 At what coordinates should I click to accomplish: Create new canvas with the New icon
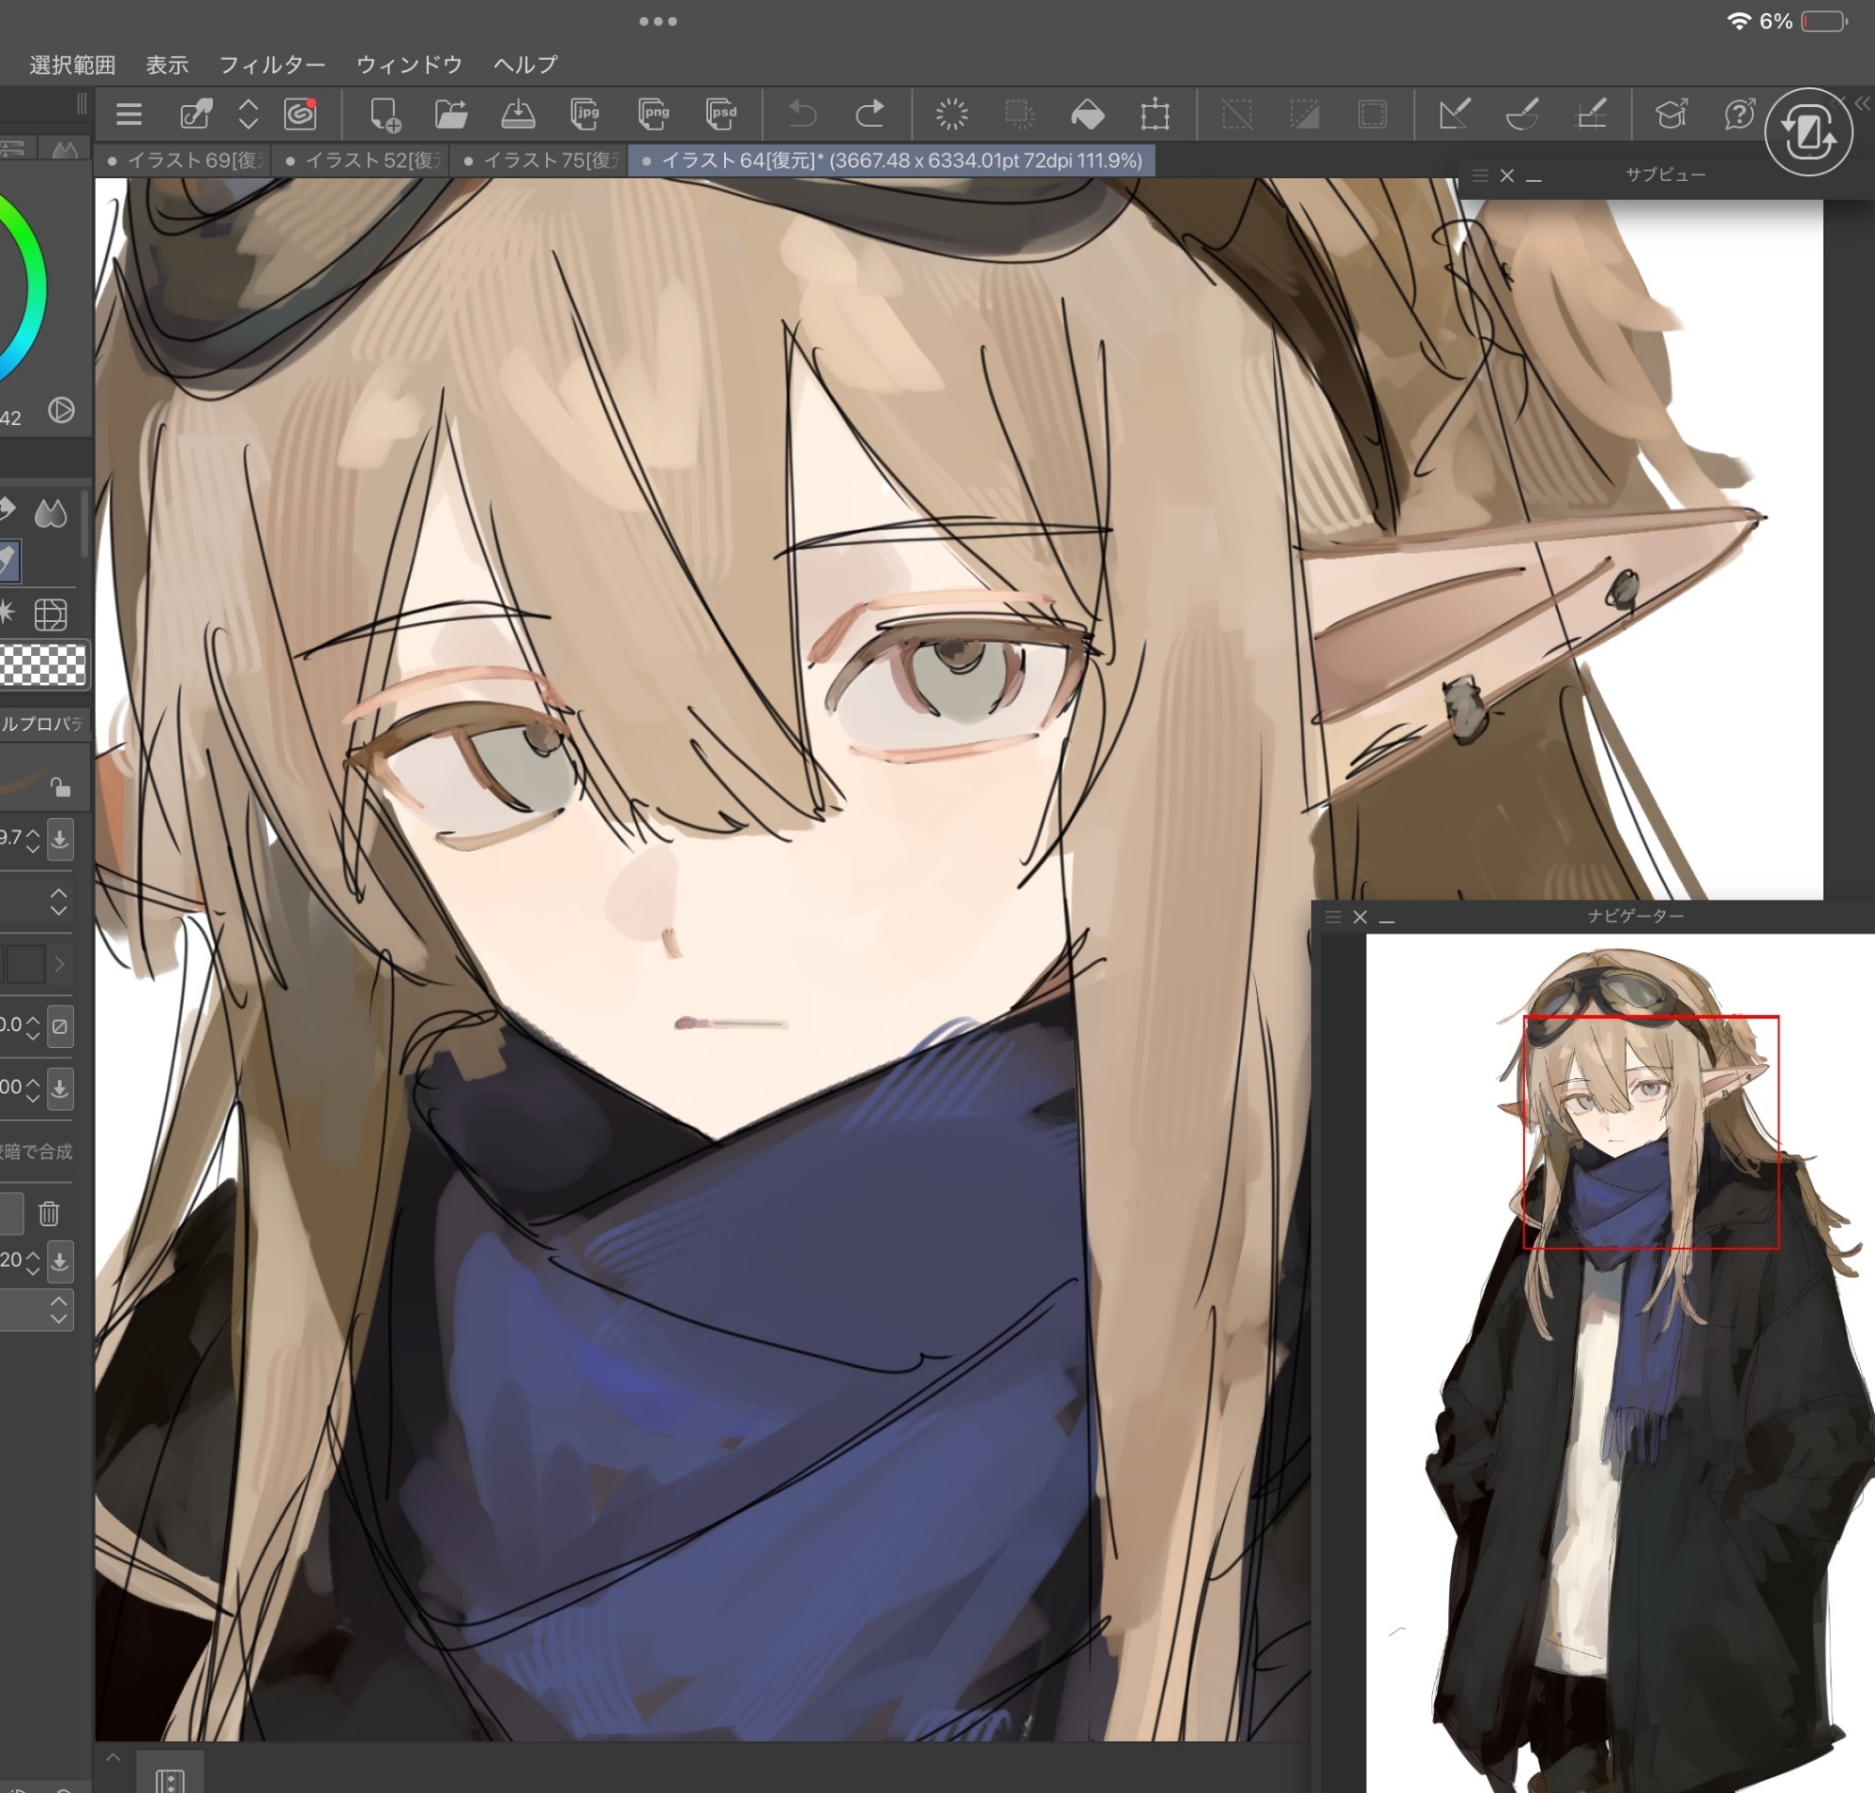385,114
